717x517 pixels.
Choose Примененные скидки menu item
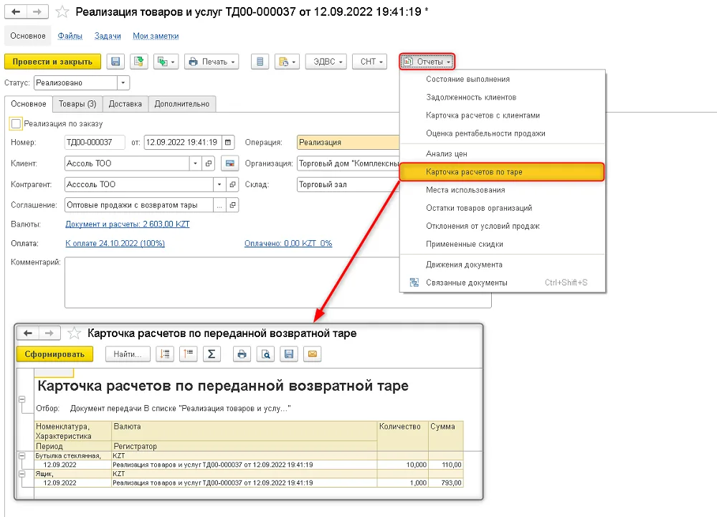pyautogui.click(x=503, y=244)
